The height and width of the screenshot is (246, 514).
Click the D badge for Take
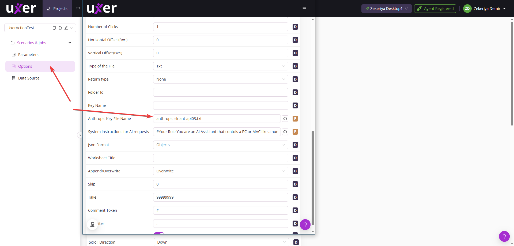(x=295, y=197)
